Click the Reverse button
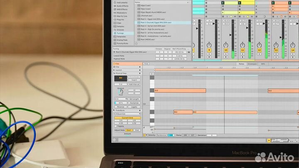 [x=120, y=107]
